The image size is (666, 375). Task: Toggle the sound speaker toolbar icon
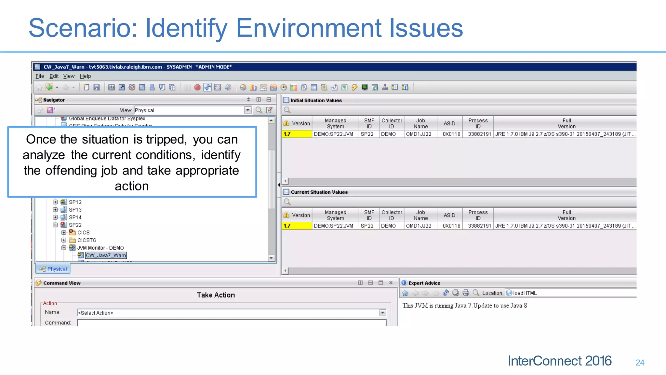(x=228, y=87)
